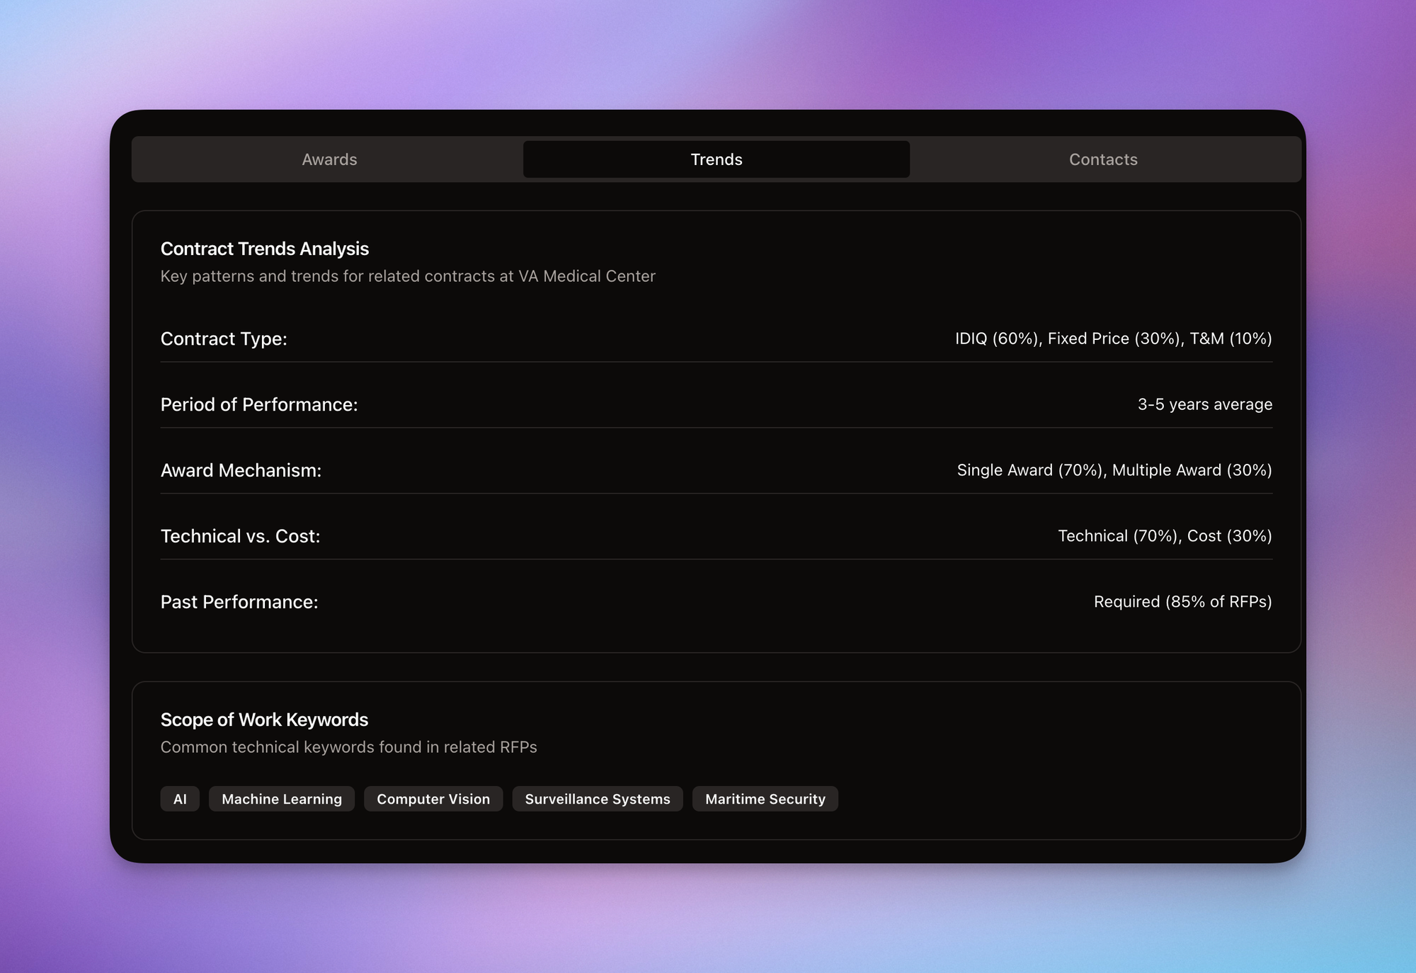Screen dimensions: 1416x973
Task: Click the Machine Learning keyword tag
Action: pyautogui.click(x=281, y=799)
